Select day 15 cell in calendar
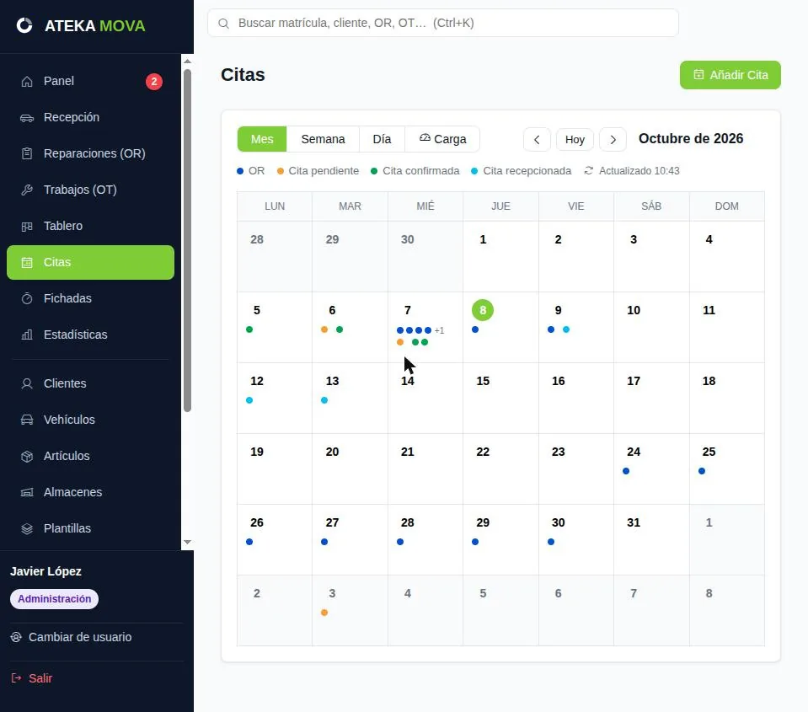This screenshot has width=808, height=712. [500, 399]
